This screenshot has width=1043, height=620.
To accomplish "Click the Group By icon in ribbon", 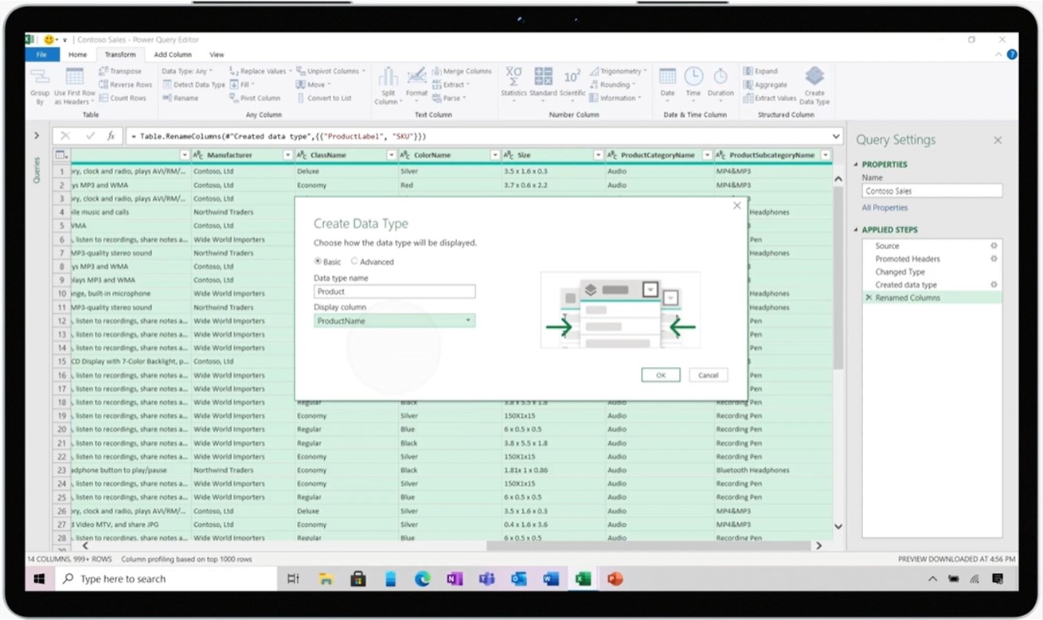I will [x=39, y=78].
